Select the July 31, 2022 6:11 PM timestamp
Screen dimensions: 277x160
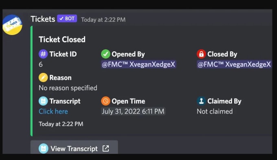pos(133,112)
